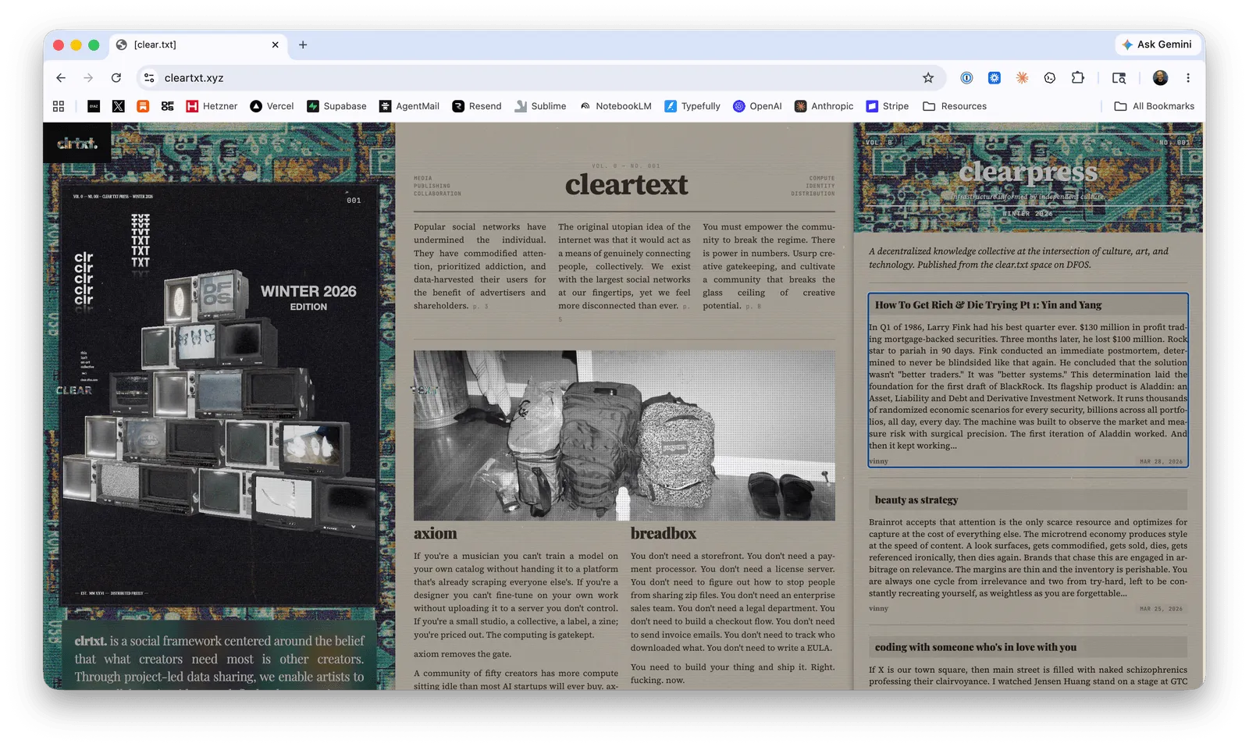
Task: Open the Stripe bookmark
Action: (x=888, y=106)
